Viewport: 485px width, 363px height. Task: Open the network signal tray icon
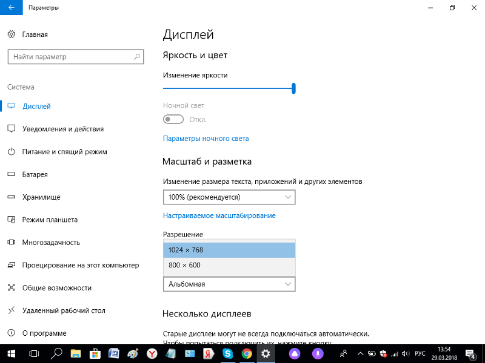395,354
